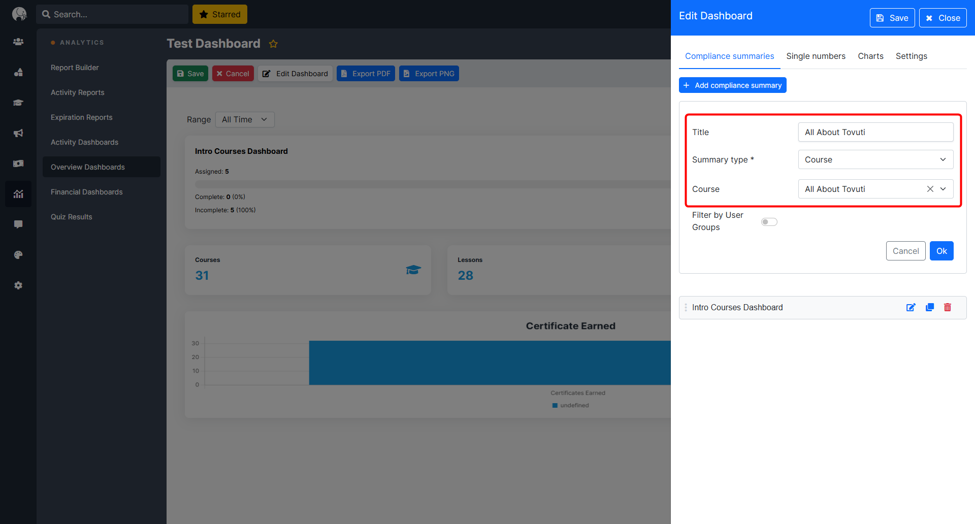Viewport: 975px width, 524px height.
Task: Open the users icon in left sidebar
Action: point(18,42)
